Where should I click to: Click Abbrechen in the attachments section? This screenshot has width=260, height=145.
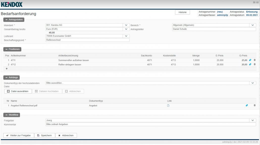73,91
